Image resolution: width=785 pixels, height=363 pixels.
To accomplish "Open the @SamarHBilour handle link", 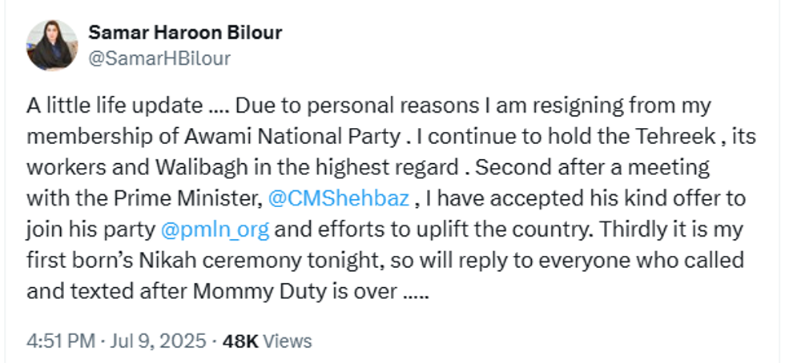I will pyautogui.click(x=159, y=58).
